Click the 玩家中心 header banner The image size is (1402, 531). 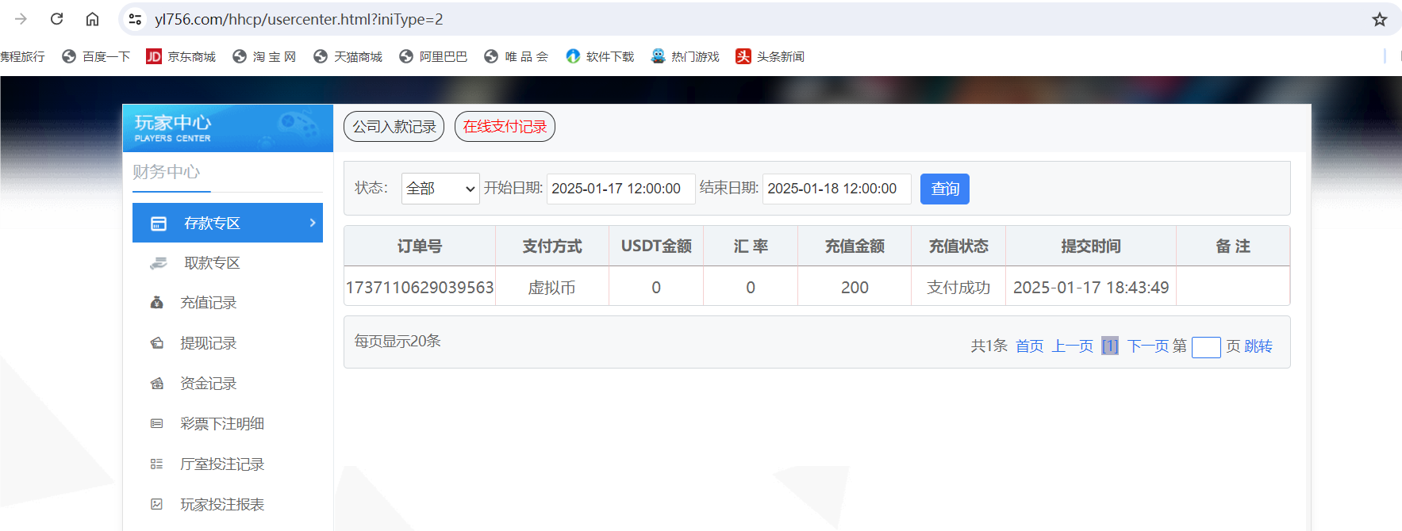coord(228,128)
